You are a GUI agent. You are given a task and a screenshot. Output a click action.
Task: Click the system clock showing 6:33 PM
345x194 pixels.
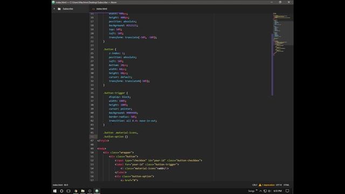[x=278, y=191]
